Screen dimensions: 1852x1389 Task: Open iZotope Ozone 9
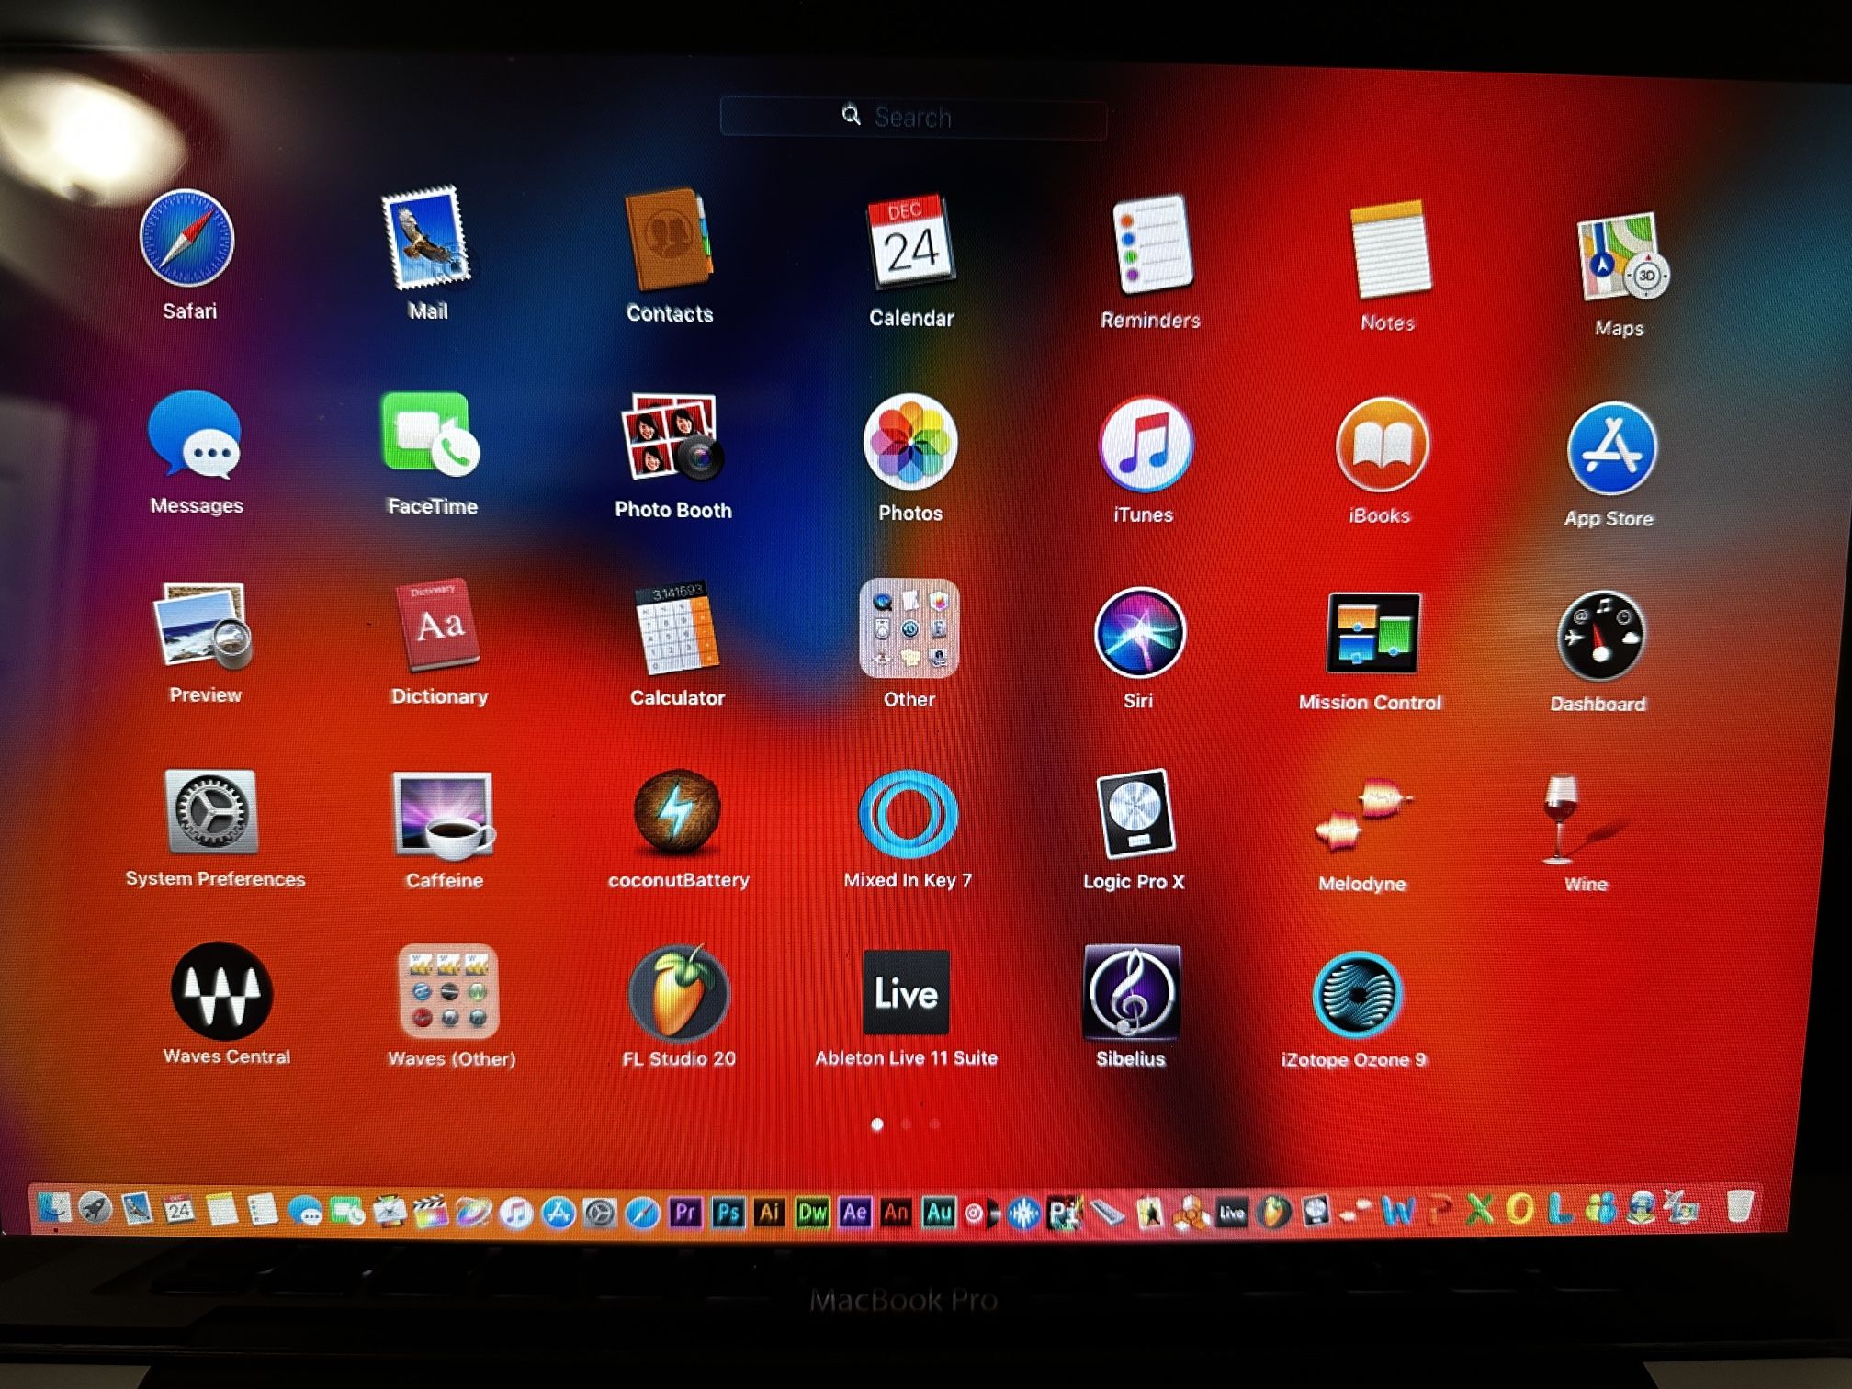pos(1358,996)
